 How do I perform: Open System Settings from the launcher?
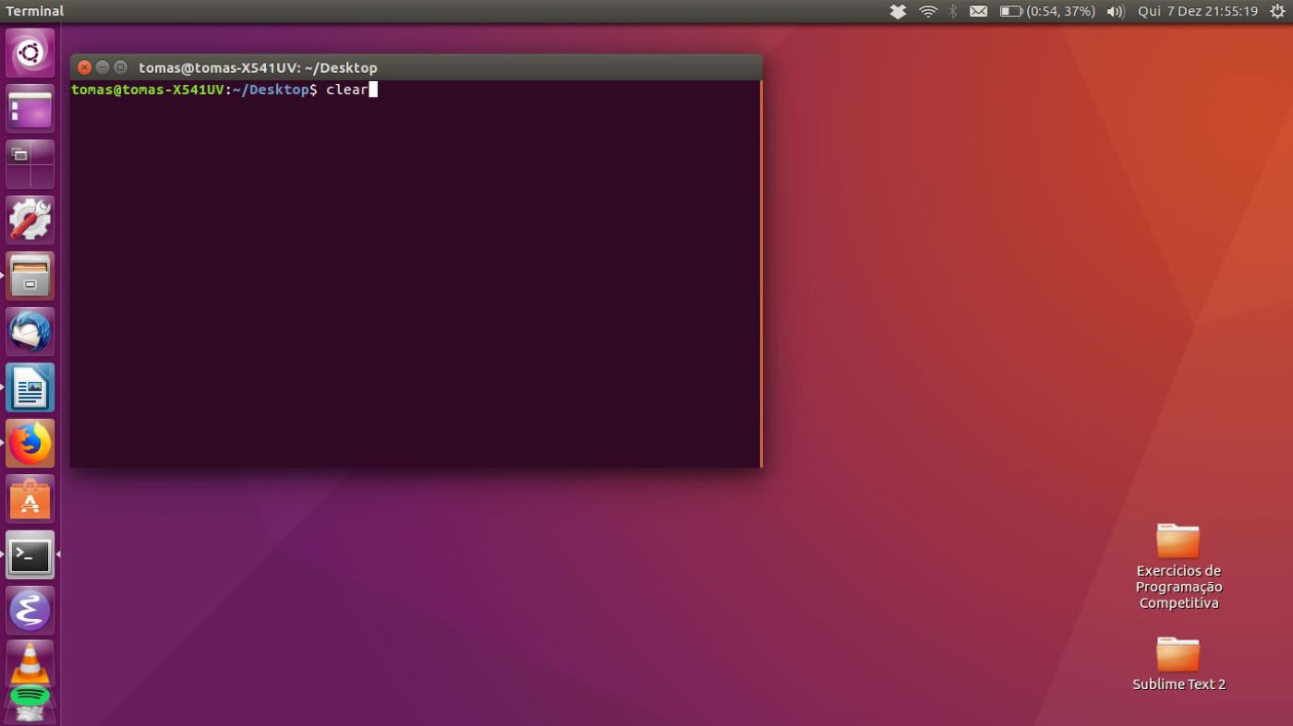[x=30, y=220]
